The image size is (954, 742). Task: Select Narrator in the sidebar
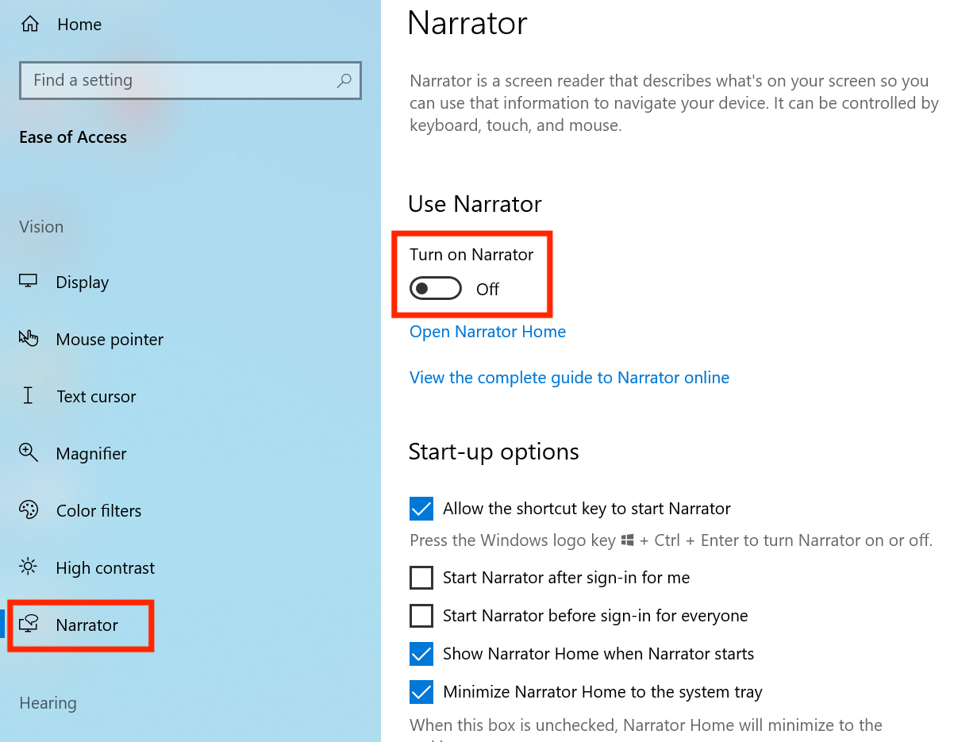pyautogui.click(x=87, y=625)
